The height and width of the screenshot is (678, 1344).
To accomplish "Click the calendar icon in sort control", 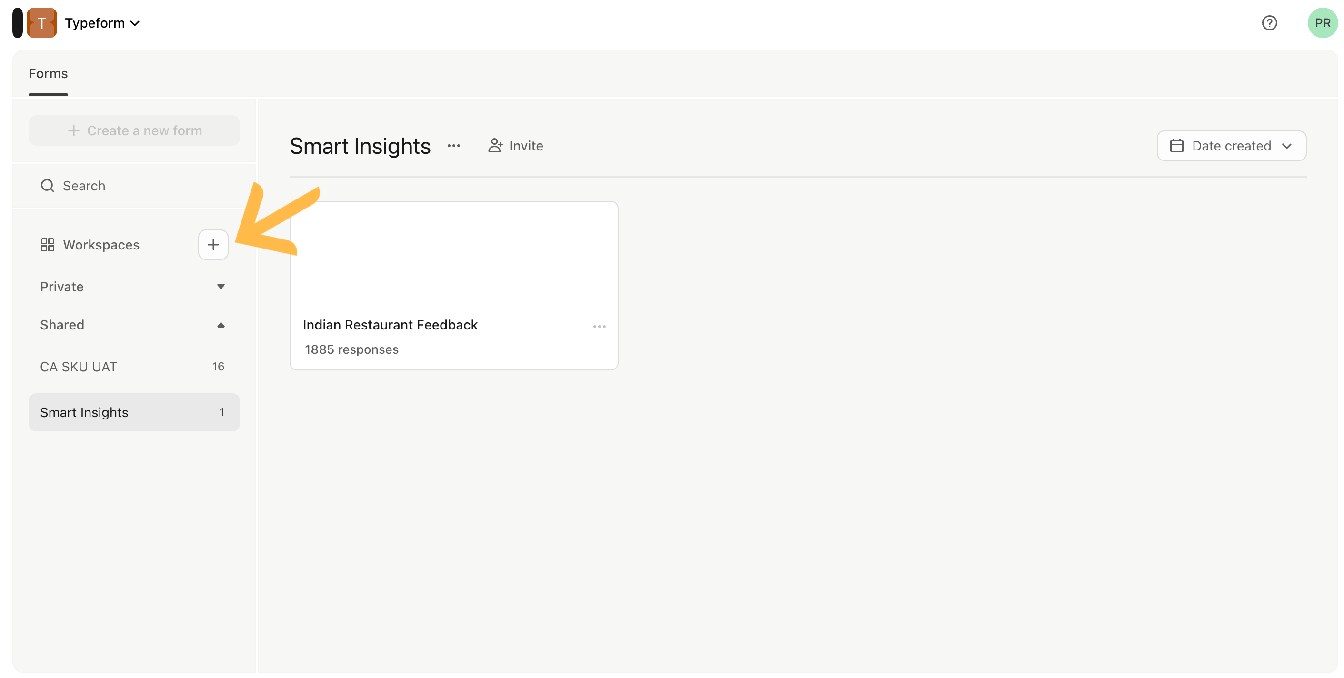I will point(1176,146).
